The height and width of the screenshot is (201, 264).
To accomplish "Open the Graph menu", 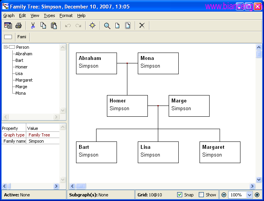I will coord(9,16).
